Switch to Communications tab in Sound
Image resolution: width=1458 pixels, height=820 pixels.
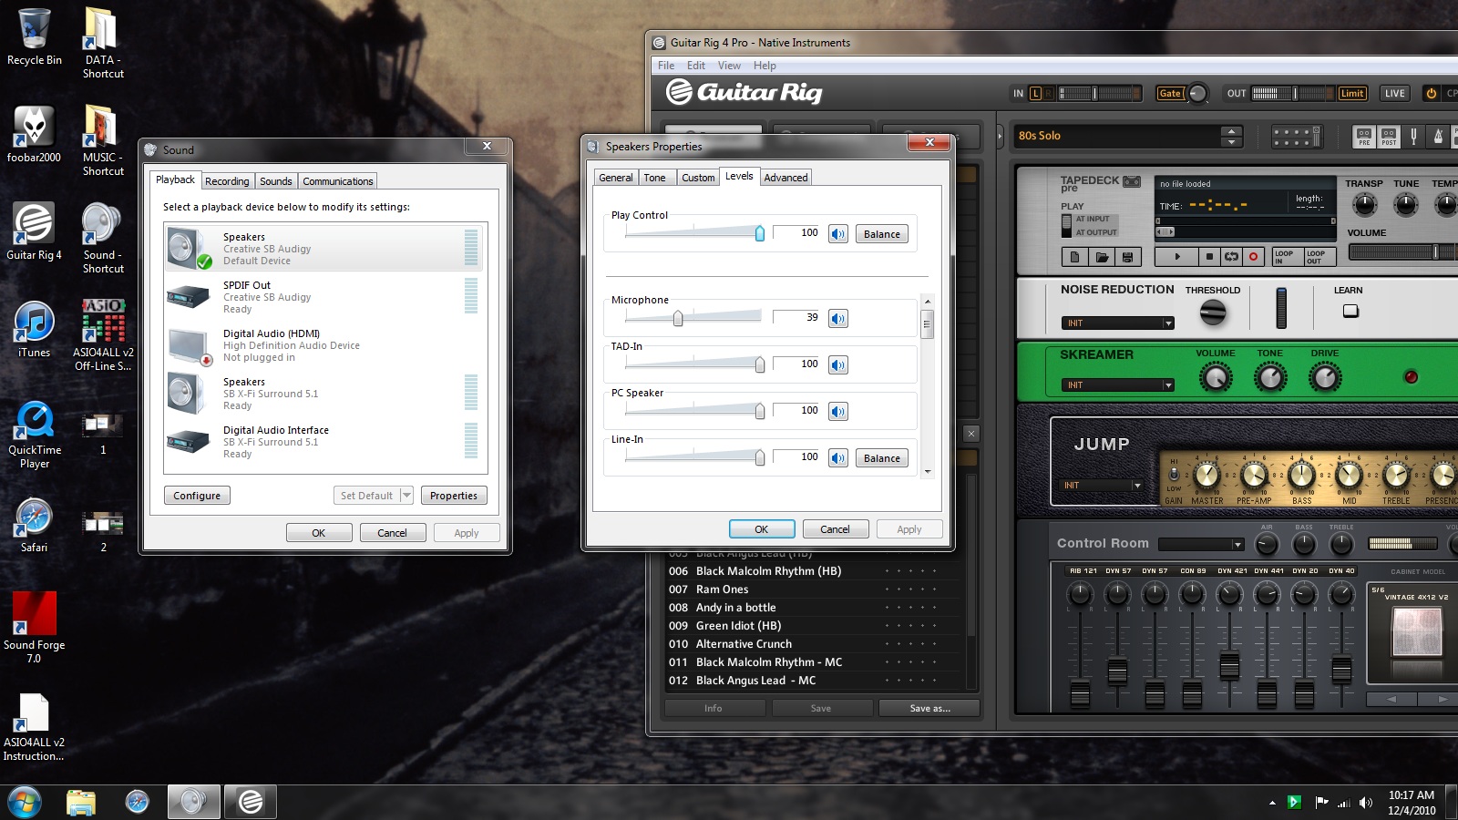point(338,181)
